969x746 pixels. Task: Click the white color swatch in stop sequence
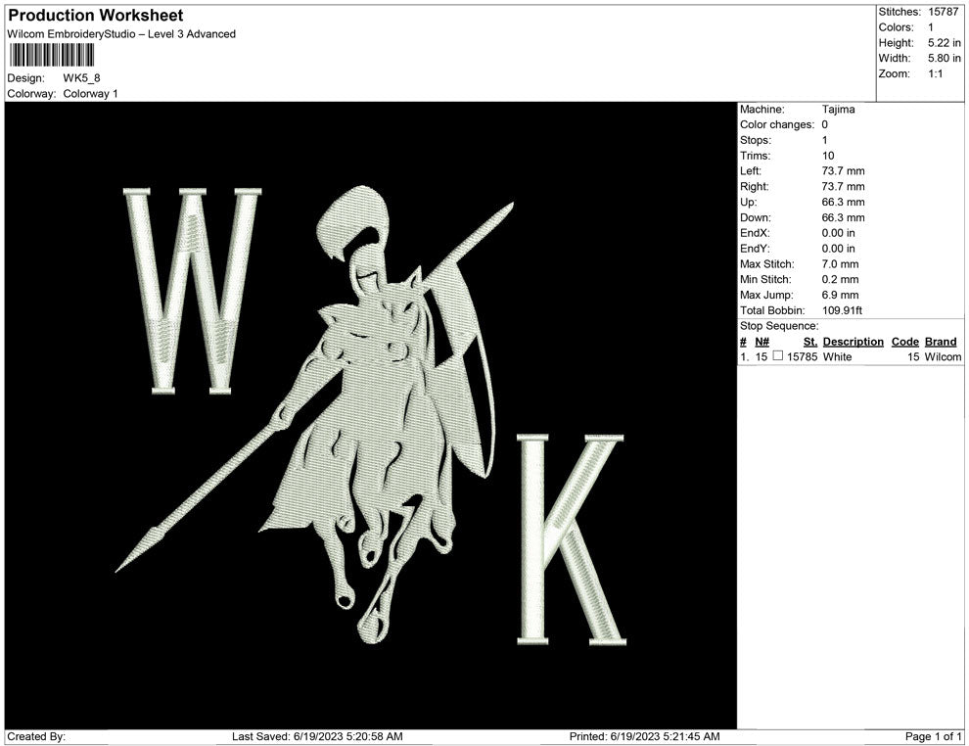777,357
